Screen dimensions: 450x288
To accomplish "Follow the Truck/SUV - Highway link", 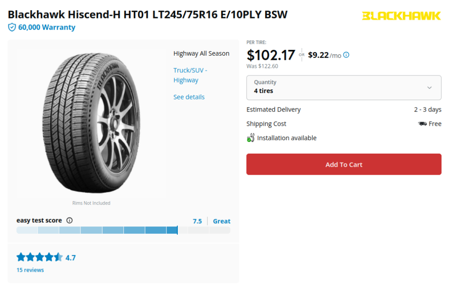I will [190, 75].
